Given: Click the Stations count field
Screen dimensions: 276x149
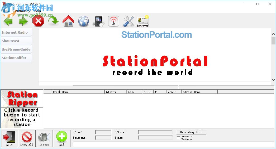Looking at the screenshot, I should click(x=103, y=138).
